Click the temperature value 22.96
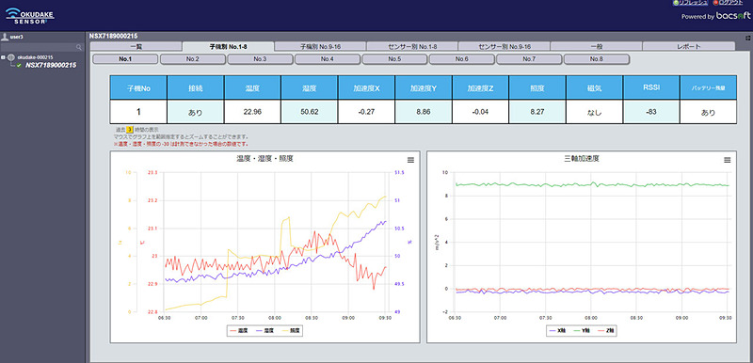This screenshot has height=363, width=753. (x=252, y=112)
